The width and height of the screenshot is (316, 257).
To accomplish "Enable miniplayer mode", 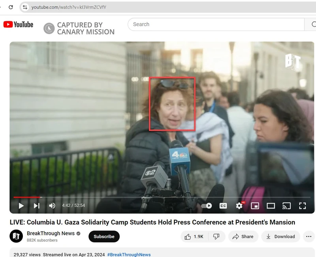I will 255,206.
